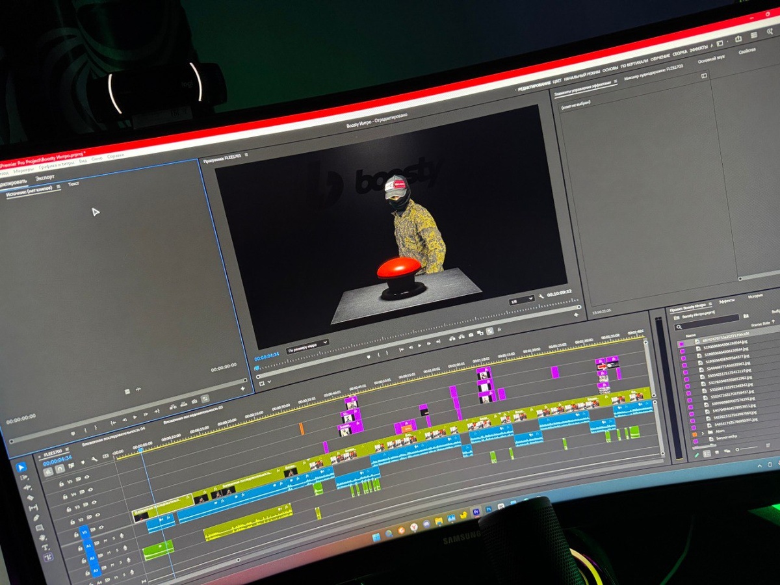780x585 pixels.
Task: Toggle nest-sequence insert button in timeline
Action: tap(48, 472)
